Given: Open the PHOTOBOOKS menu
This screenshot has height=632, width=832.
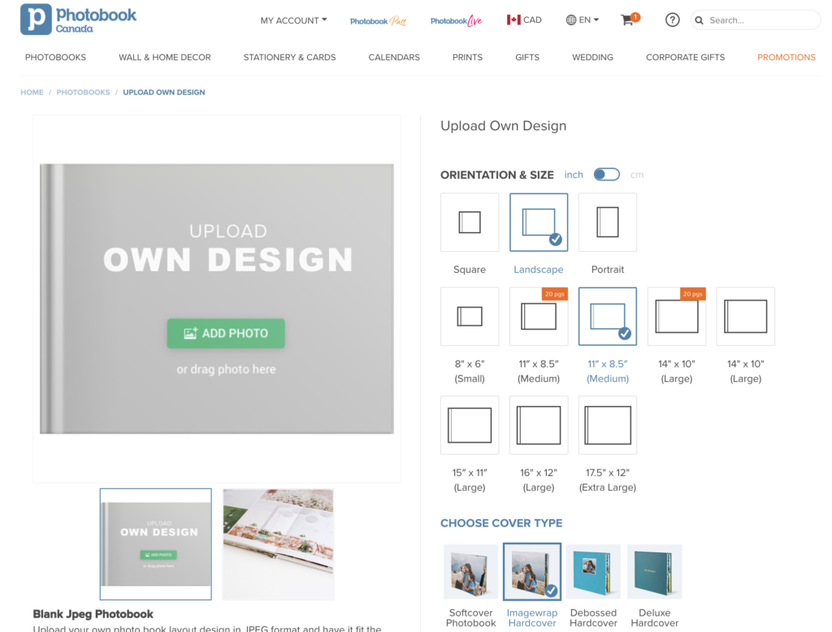Looking at the screenshot, I should click(55, 58).
